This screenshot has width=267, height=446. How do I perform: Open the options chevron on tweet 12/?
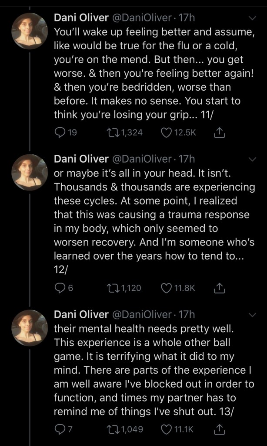252,159
